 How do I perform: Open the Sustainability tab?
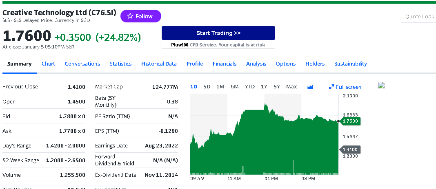[x=350, y=64]
